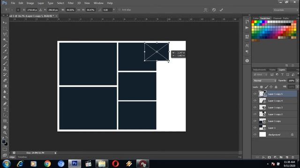Viewport: 300px width, 168px height.
Task: Click the background color swatch
Action: (6, 144)
